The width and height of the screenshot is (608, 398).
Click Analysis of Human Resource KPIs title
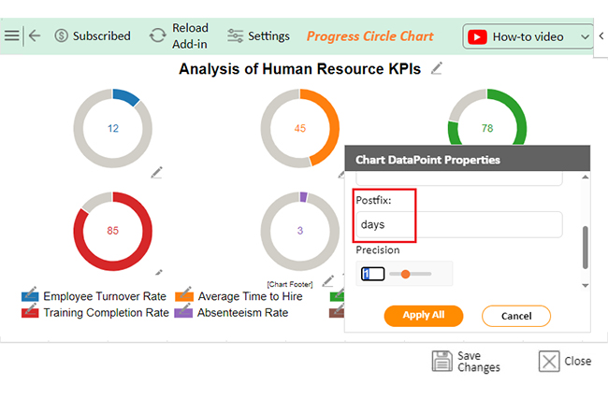299,68
